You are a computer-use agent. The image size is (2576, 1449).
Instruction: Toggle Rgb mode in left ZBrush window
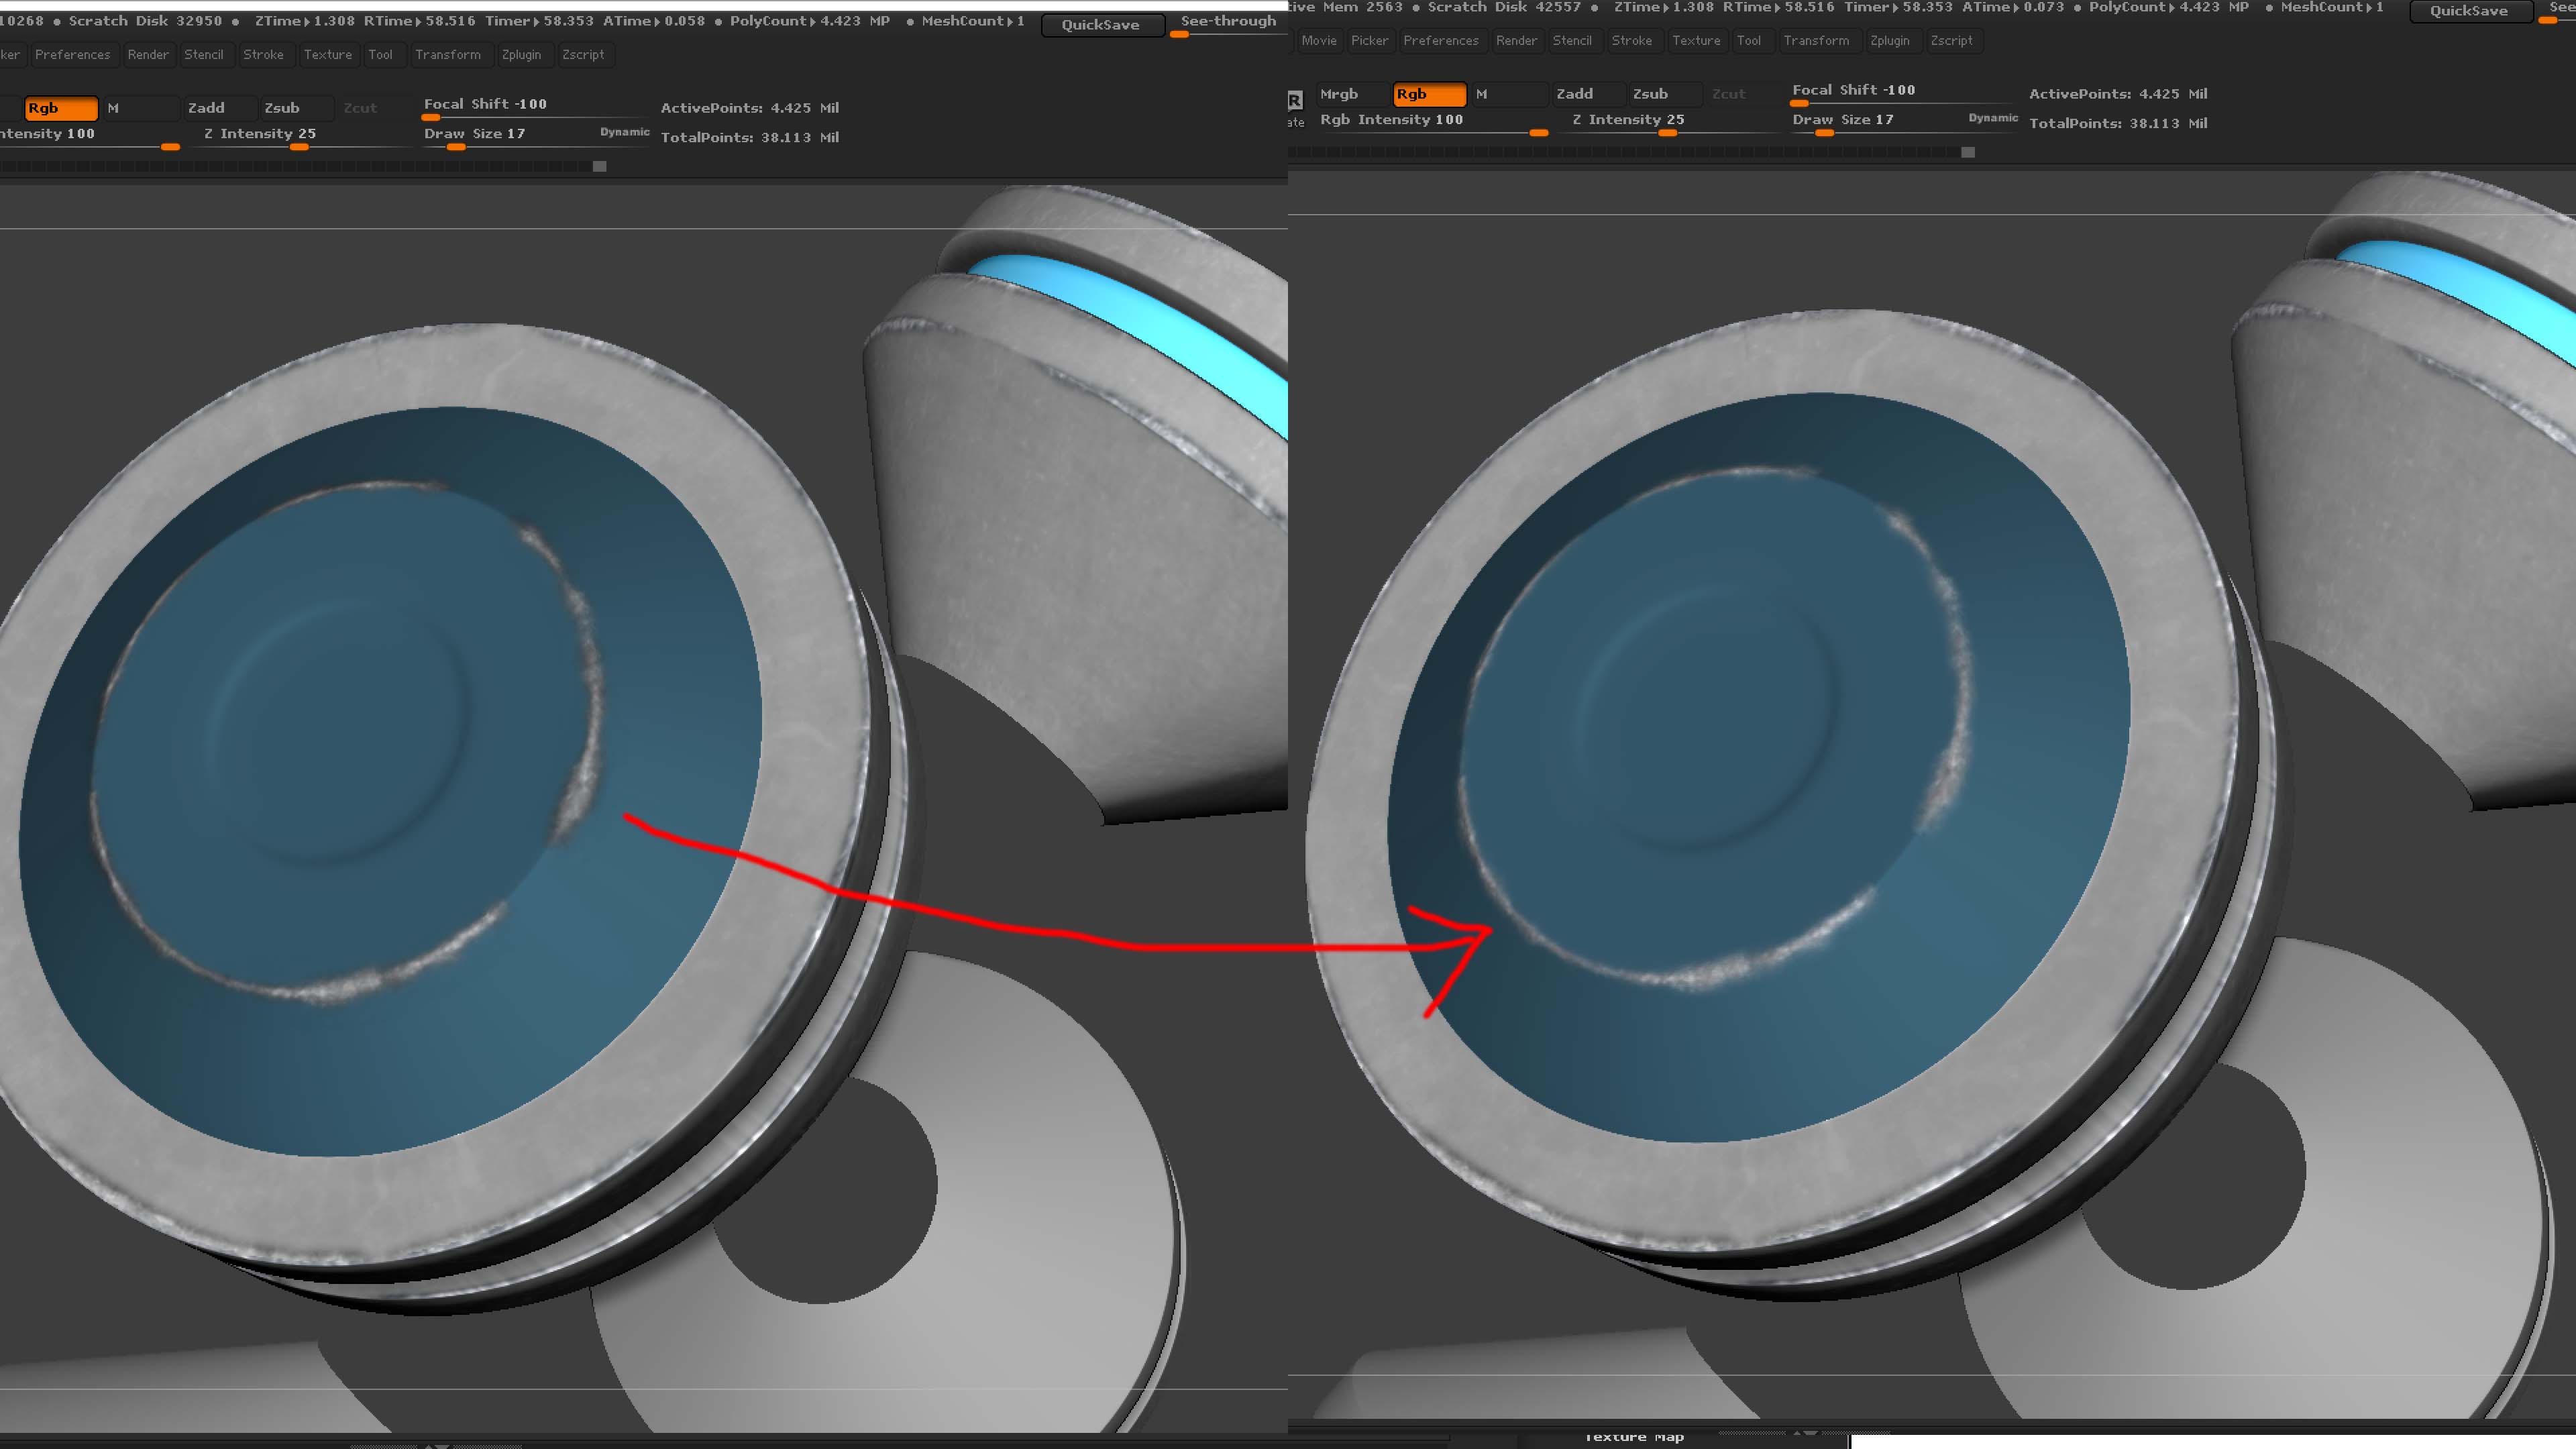click(61, 108)
